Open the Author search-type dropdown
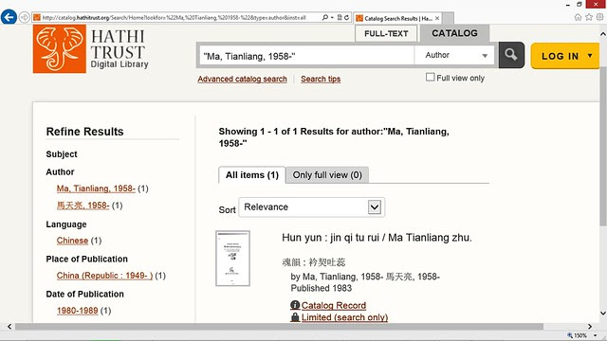Screen dimensions: 607x341 (x=454, y=55)
